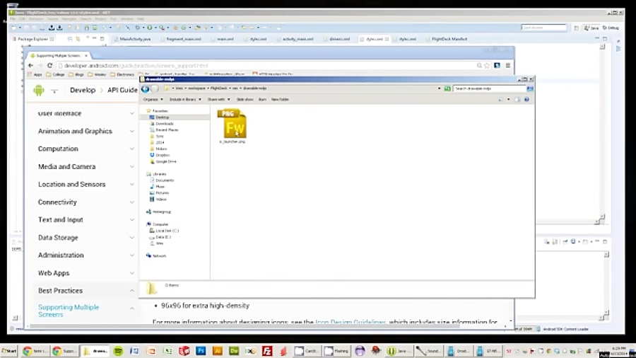Viewport: 636px width, 358px height.
Task: Click Develop in the Android site header
Action: 83,90
